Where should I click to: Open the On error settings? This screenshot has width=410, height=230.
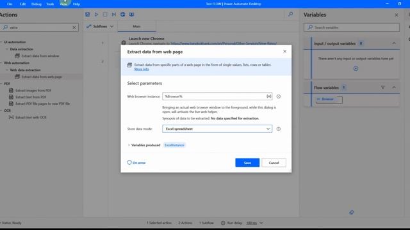coord(136,163)
